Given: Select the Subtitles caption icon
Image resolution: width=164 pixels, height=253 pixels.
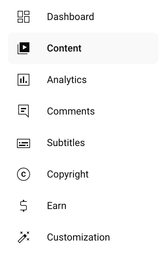Looking at the screenshot, I should point(24,143).
